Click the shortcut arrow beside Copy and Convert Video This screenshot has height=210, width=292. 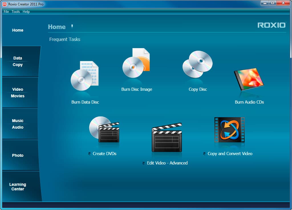click(x=204, y=154)
